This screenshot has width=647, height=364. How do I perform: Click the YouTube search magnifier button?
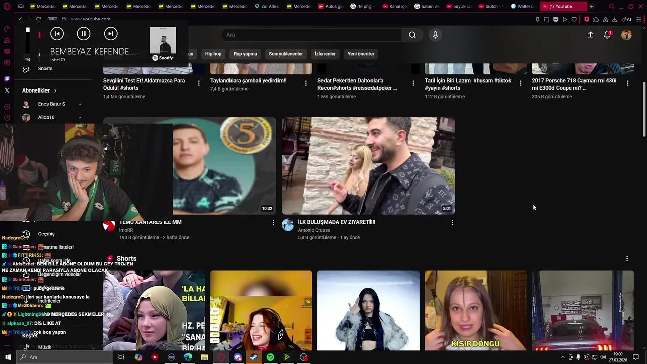[x=412, y=35]
